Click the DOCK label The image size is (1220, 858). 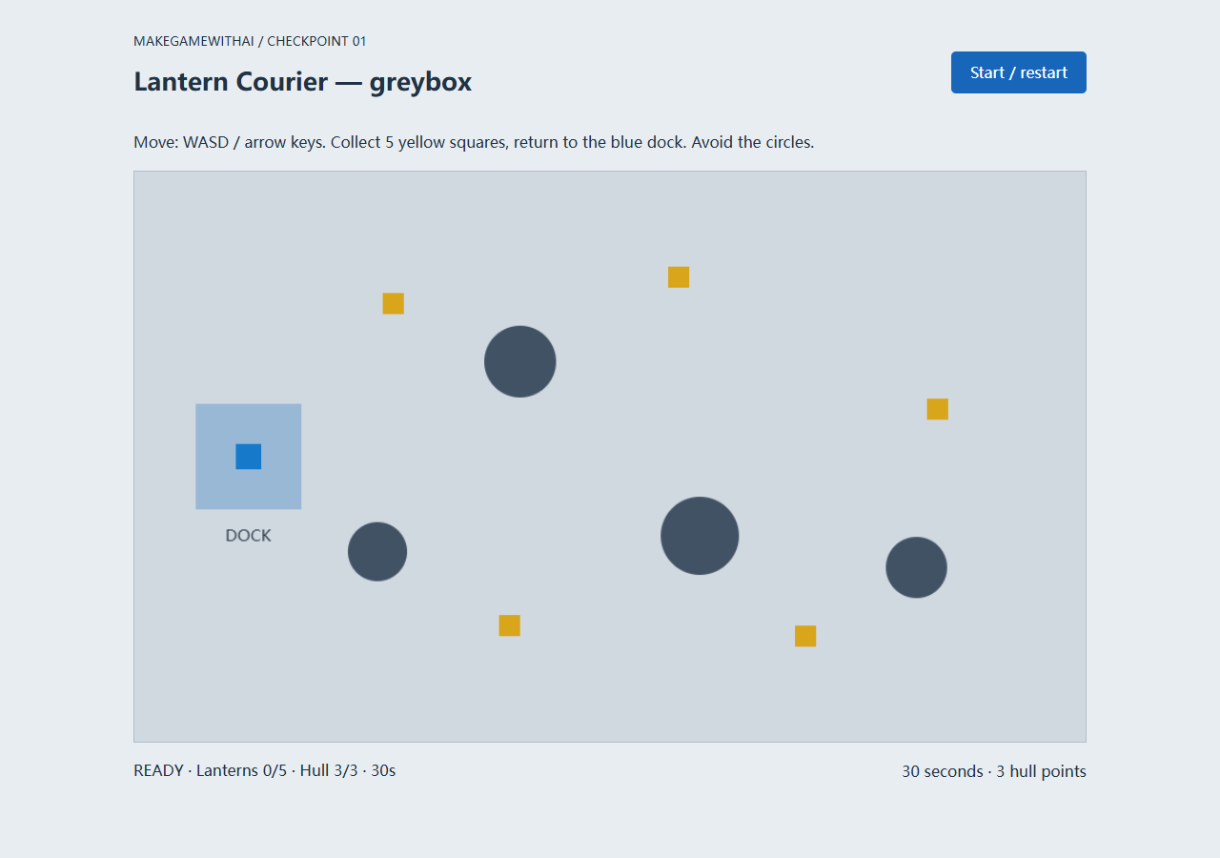point(249,536)
